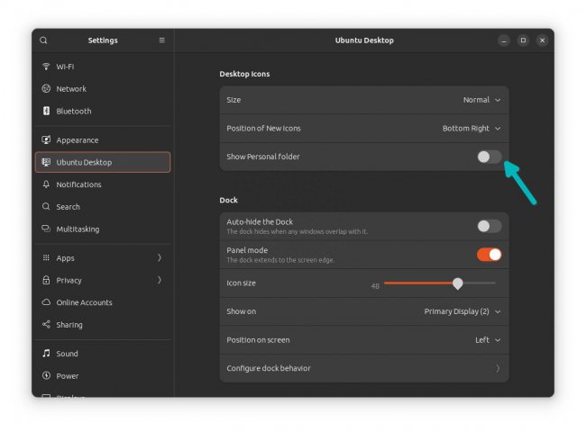Screen dimensions: 586x432
Task: Click the Icon size value 48
Action: tap(375, 286)
